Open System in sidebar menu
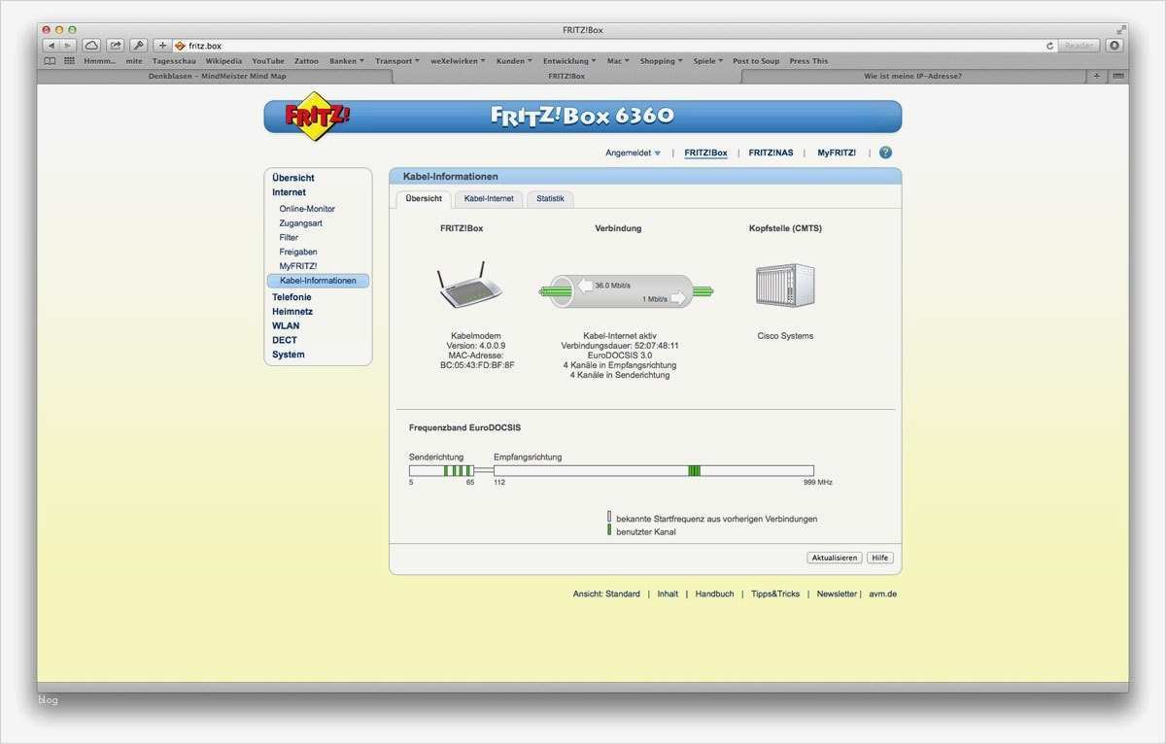Viewport: 1166px width, 744px height. pos(289,355)
